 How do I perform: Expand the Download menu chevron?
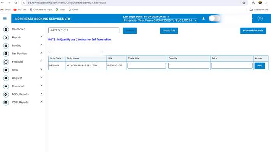click(x=41, y=86)
